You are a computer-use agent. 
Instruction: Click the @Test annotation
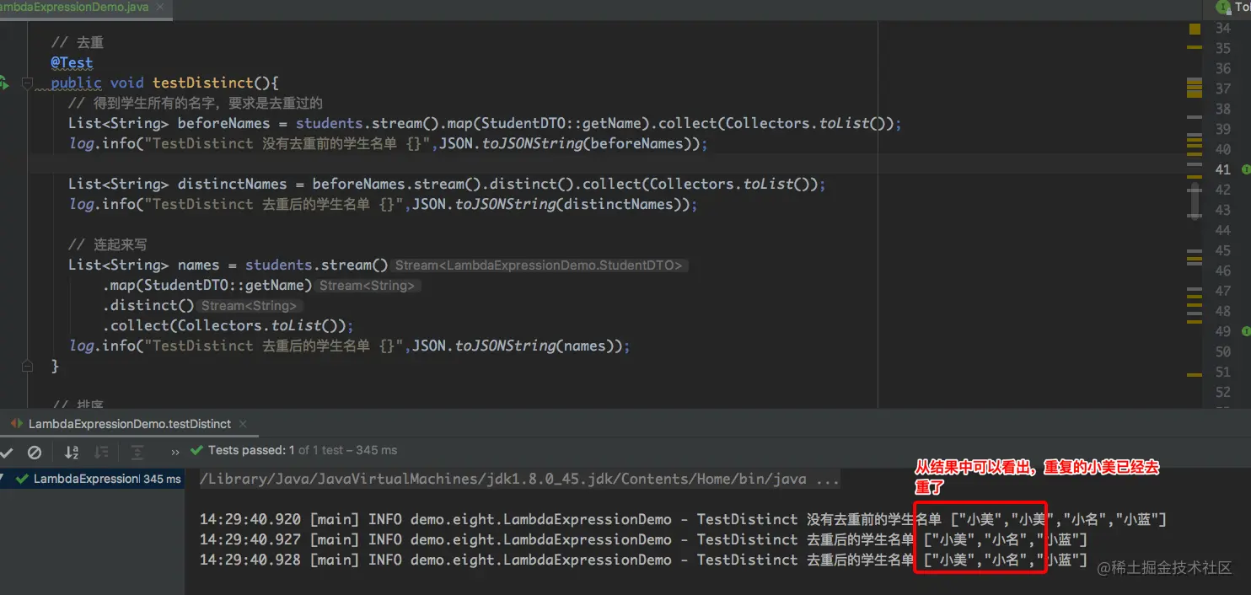(72, 62)
